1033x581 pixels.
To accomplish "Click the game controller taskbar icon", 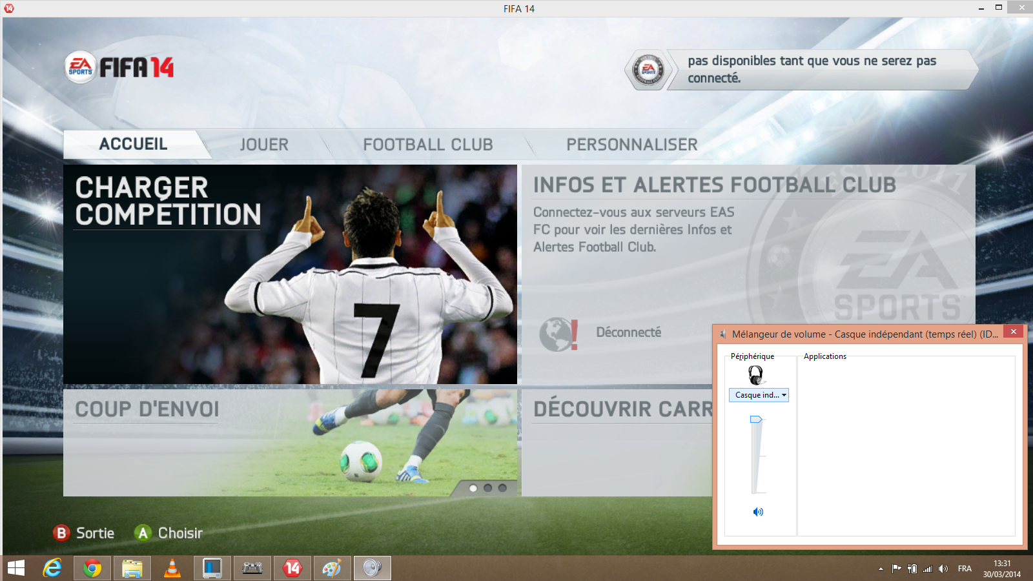I will click(x=252, y=568).
